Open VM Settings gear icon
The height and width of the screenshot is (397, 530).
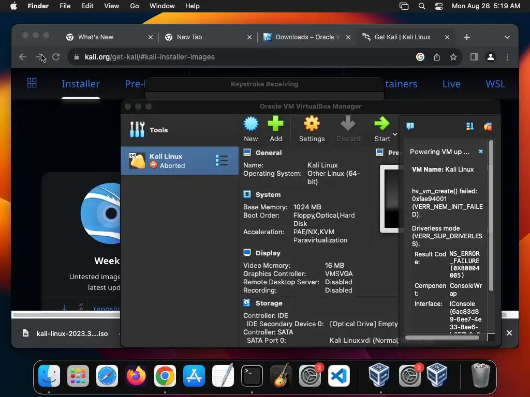tap(312, 124)
